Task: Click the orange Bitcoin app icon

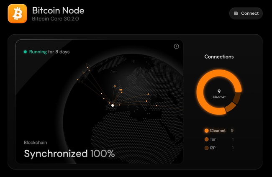Action: point(17,13)
